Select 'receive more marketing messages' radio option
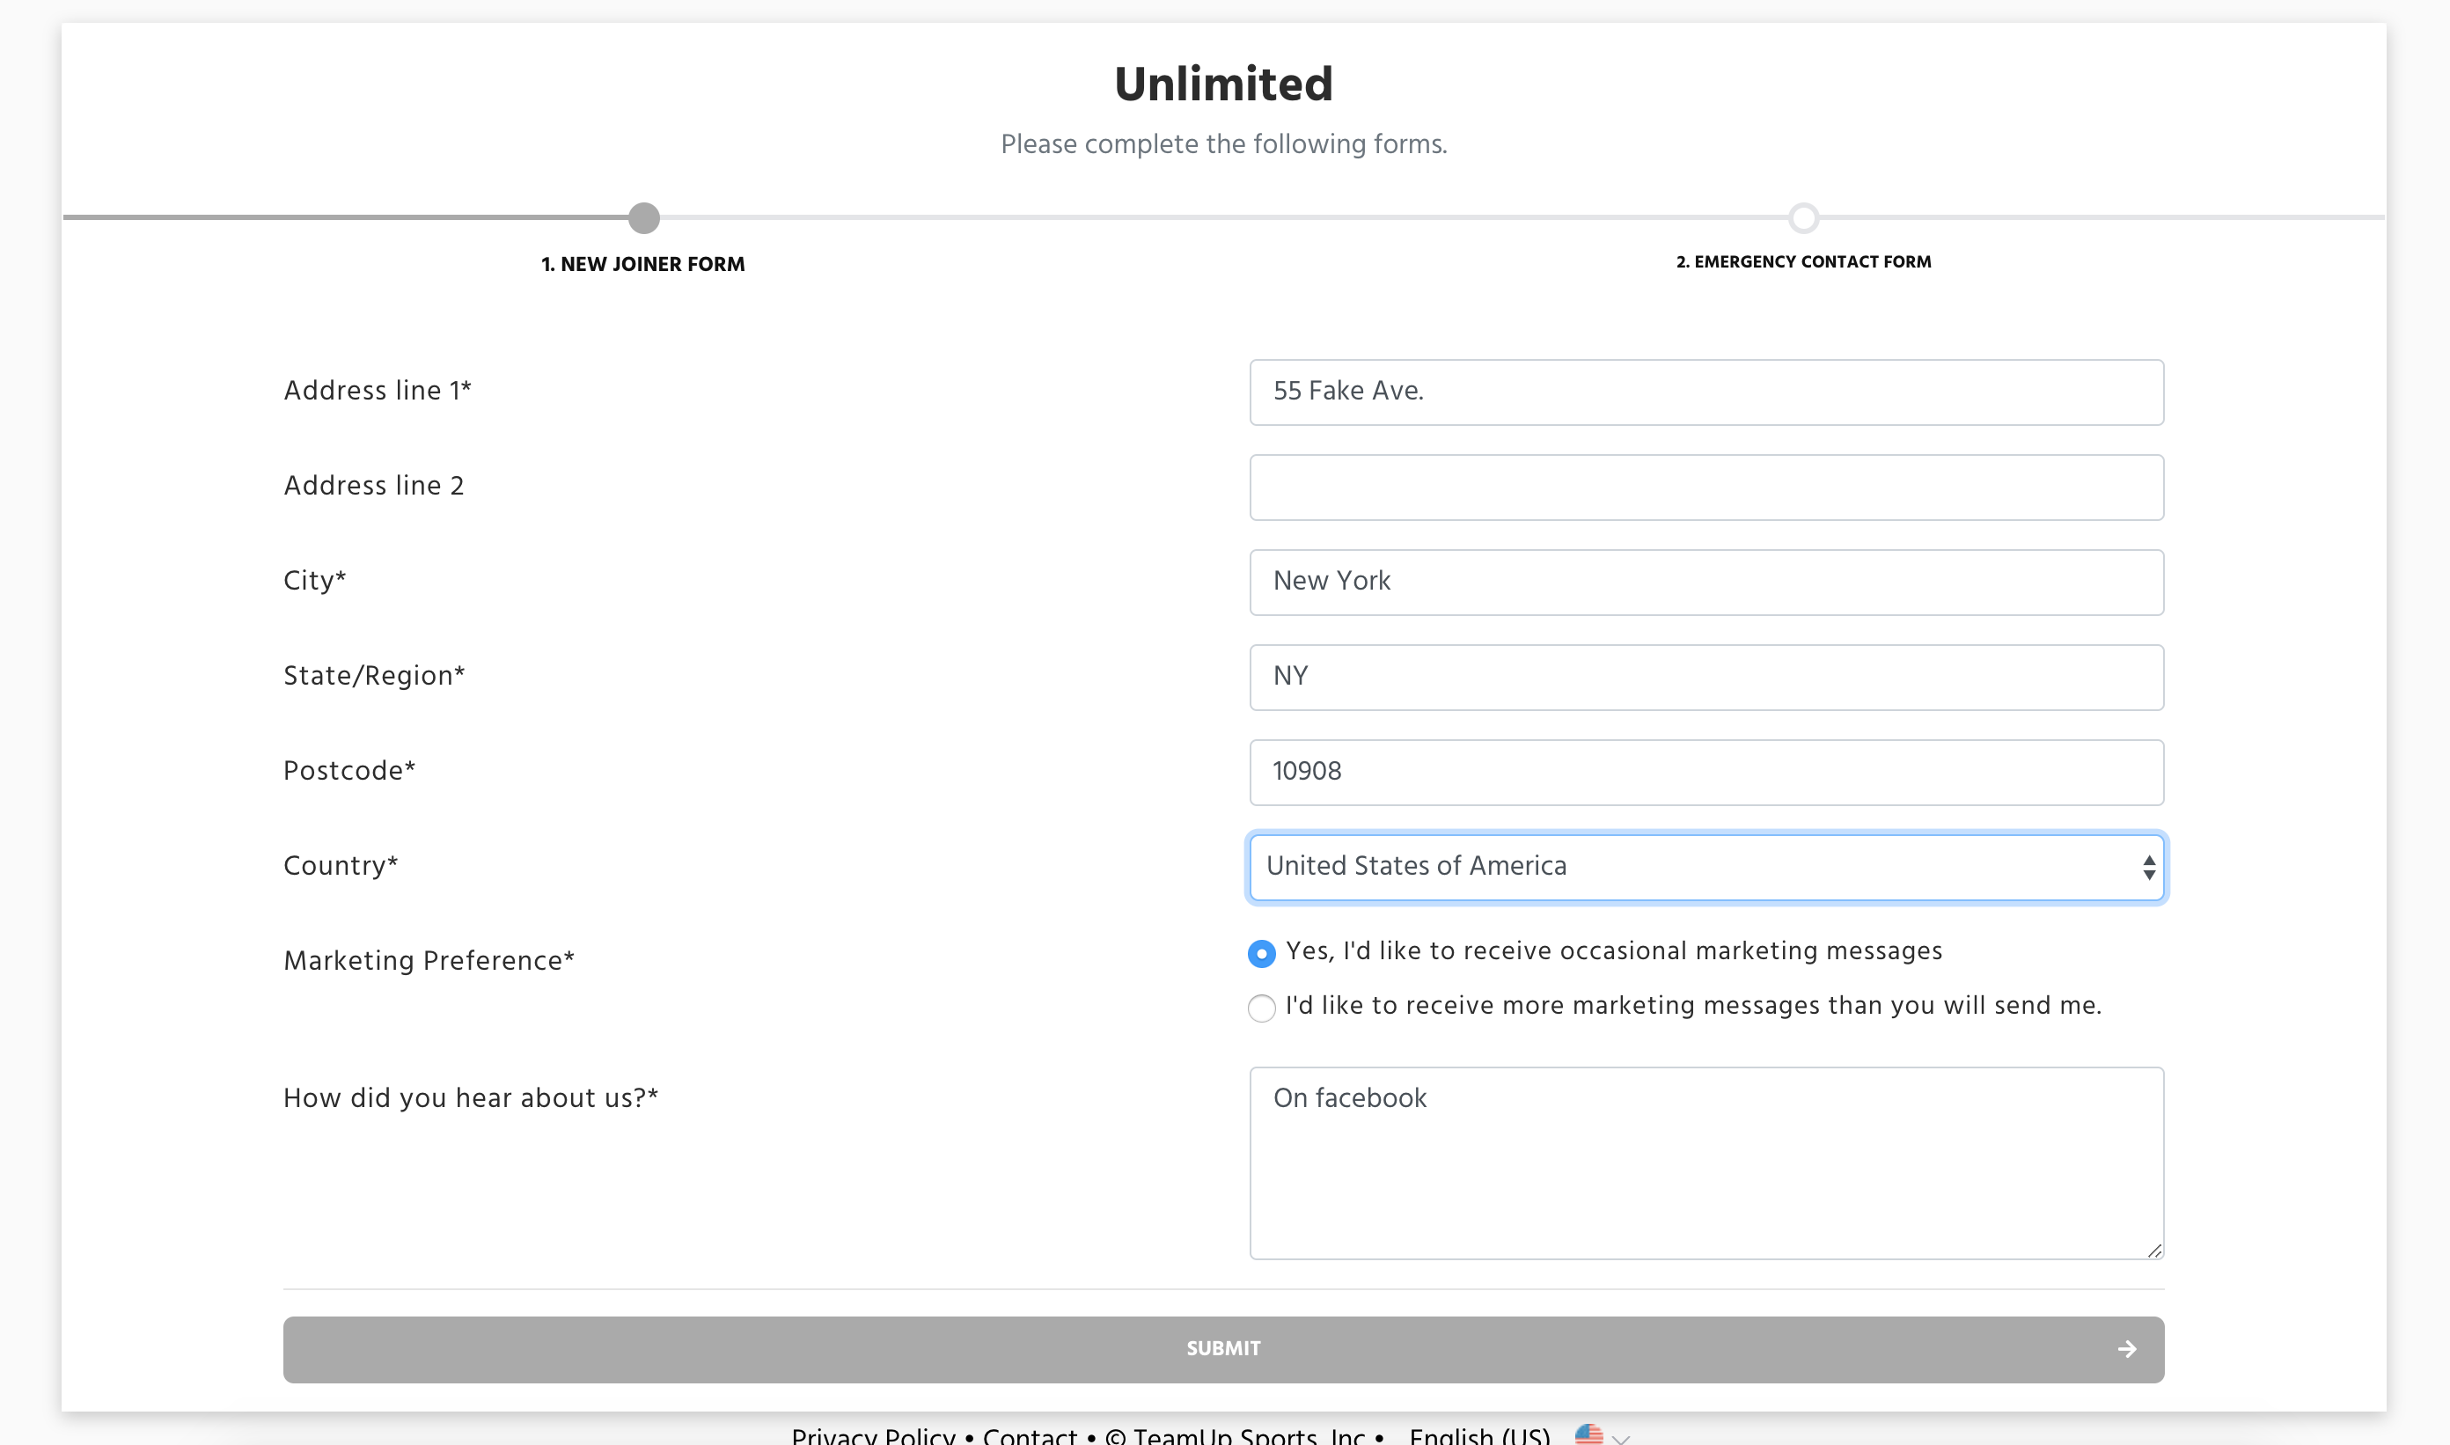Screen dimensions: 2450x1445 pos(1261,1008)
